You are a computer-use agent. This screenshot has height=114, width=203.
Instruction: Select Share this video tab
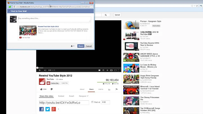[x=46, y=96]
